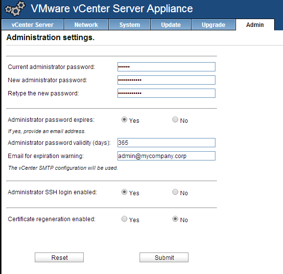The height and width of the screenshot is (274, 283).
Task: Click the New administrator password field
Action: pyautogui.click(x=166, y=80)
